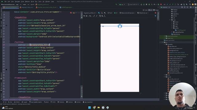This screenshot has width=197, height=110.
Task: Open File Explorer from the taskbar
Action: tap(98, 108)
